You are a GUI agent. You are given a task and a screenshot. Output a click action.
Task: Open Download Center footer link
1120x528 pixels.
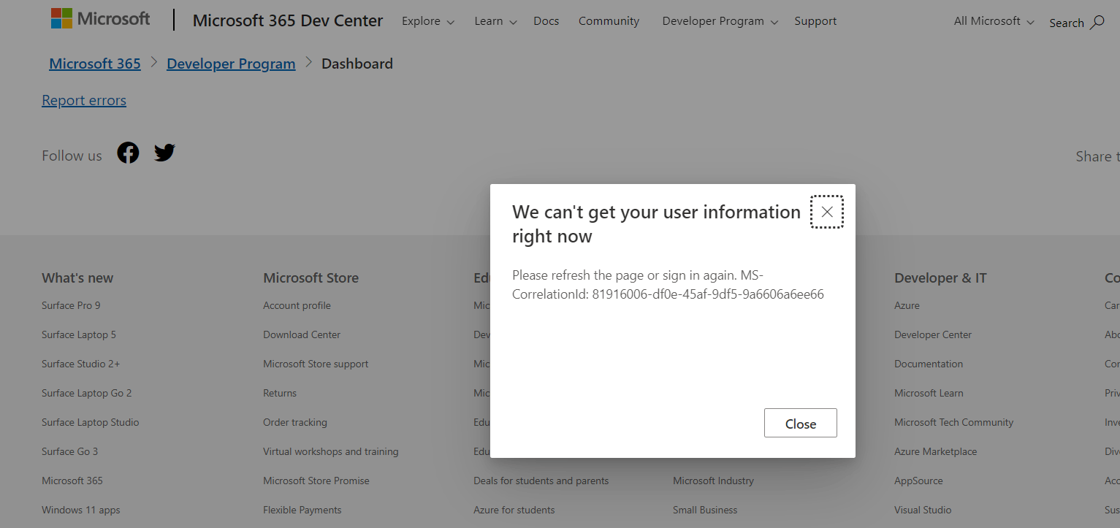pos(302,334)
